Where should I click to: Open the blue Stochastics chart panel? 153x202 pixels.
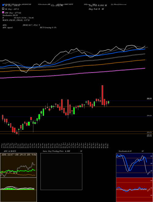click(x=134, y=165)
